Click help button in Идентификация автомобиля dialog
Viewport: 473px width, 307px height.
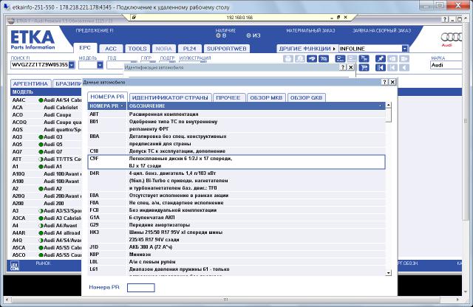pyautogui.click(x=343, y=67)
